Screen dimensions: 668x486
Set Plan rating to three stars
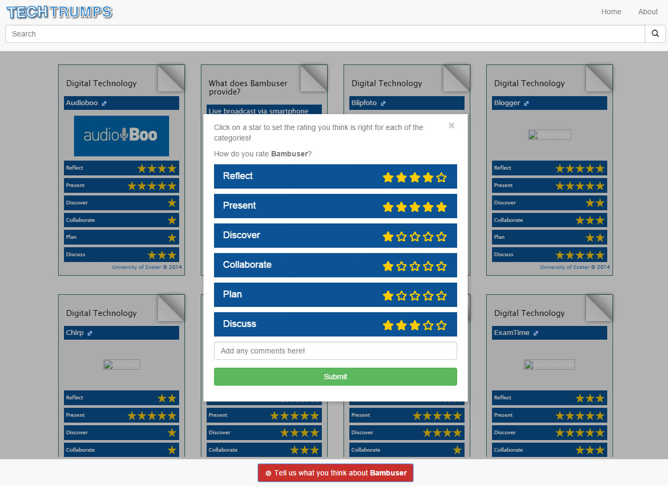click(415, 296)
